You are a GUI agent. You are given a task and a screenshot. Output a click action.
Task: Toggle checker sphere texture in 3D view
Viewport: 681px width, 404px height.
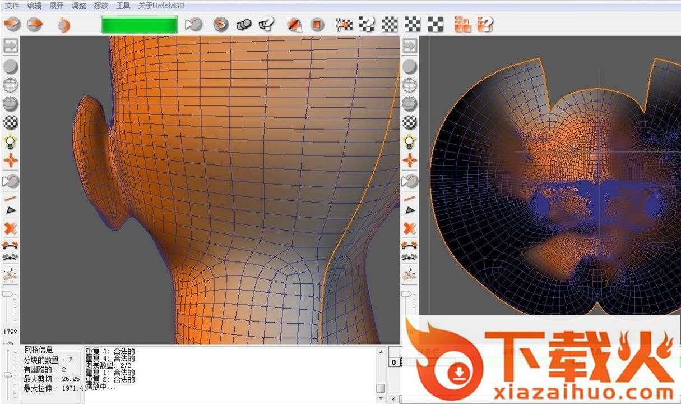(x=11, y=122)
